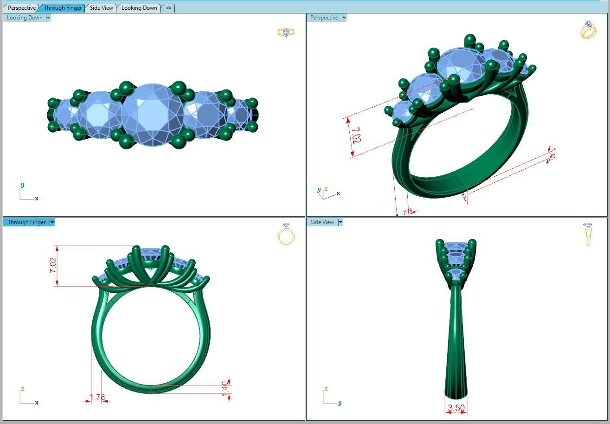This screenshot has height=424, width=610.
Task: Open the Side View tab
Action: click(102, 8)
